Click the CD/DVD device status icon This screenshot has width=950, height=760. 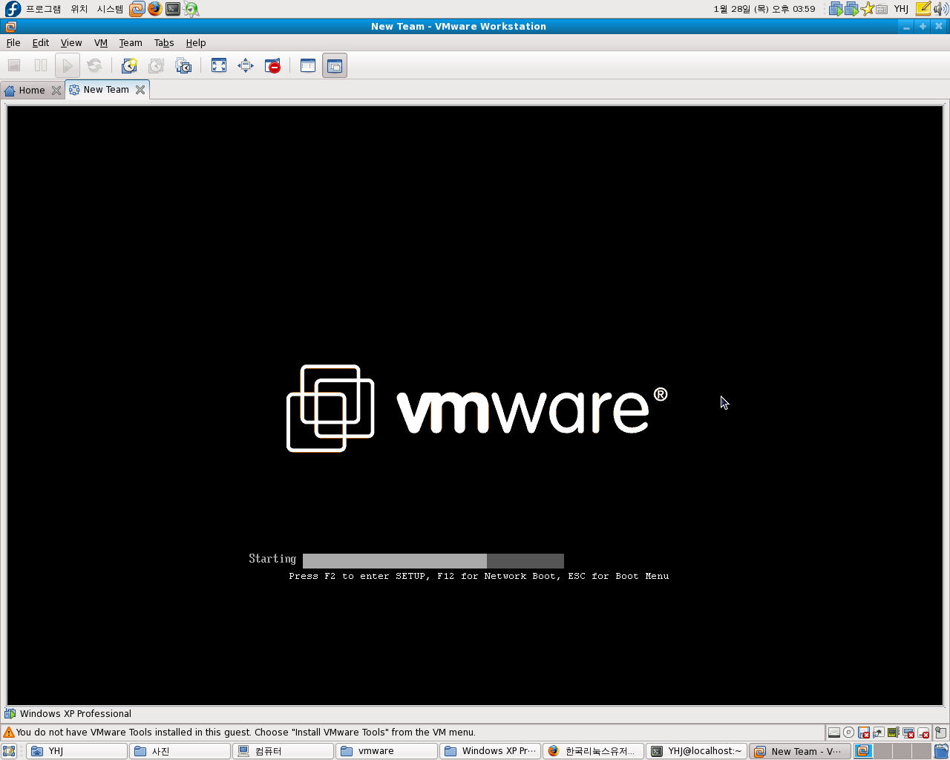point(849,733)
